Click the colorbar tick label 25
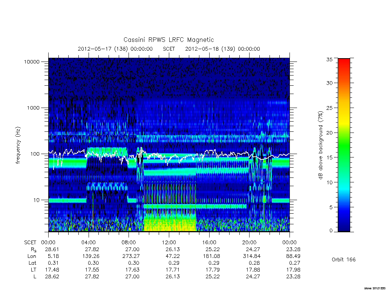 coord(329,108)
